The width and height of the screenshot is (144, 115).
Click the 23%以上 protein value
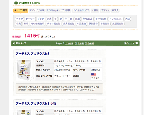(96, 70)
